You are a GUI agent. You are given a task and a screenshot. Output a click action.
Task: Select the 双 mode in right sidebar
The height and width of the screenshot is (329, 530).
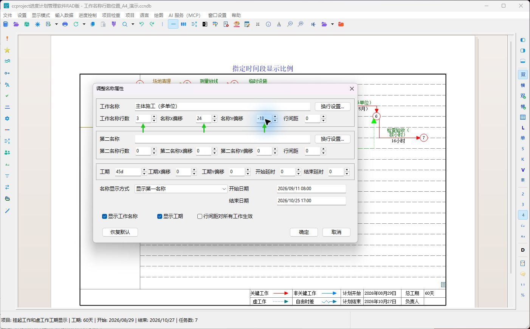click(523, 75)
